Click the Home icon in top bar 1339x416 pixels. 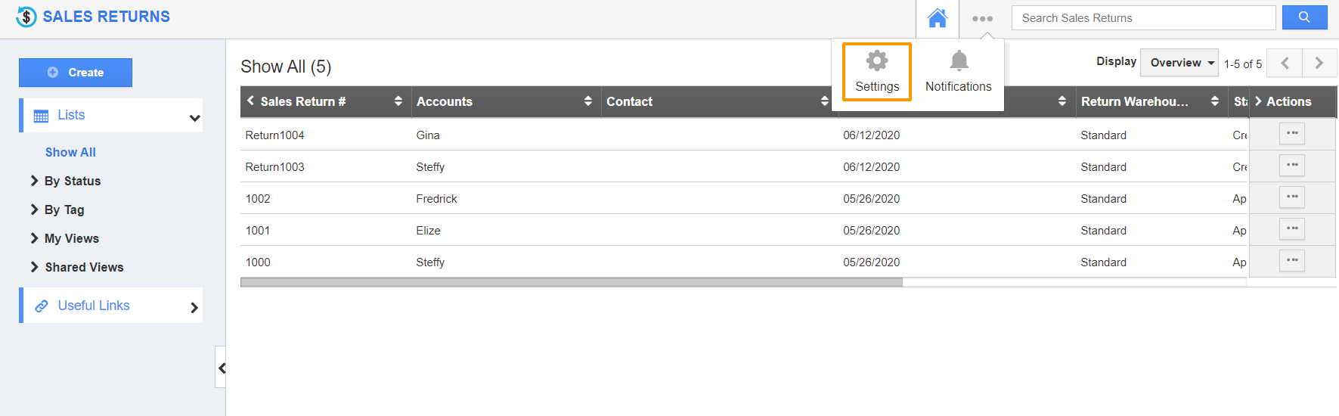(x=938, y=18)
